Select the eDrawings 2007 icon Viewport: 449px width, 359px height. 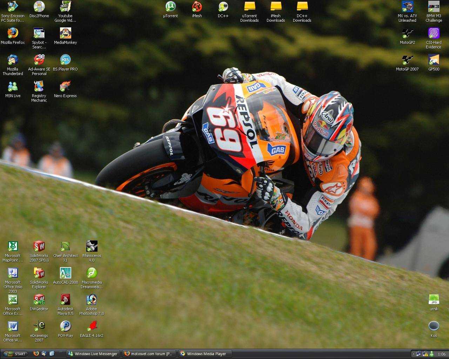[x=39, y=331]
